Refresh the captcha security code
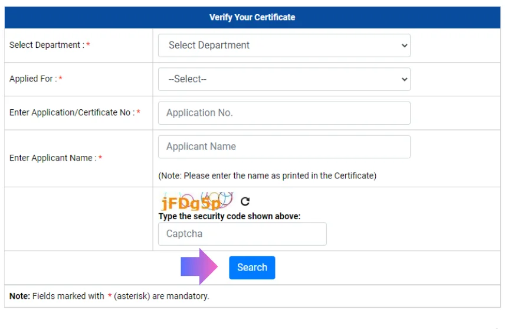The width and height of the screenshot is (505, 329). 245,201
